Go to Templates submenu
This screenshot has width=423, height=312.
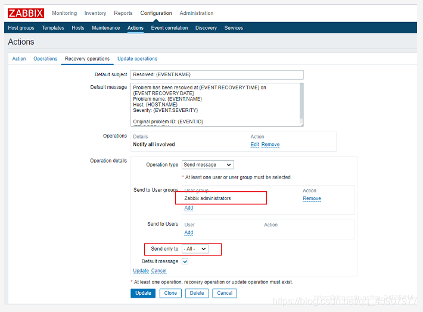click(53, 28)
